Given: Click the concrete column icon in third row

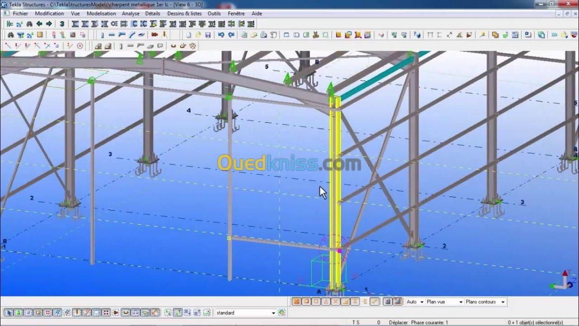Looking at the screenshot, I should [121, 46].
